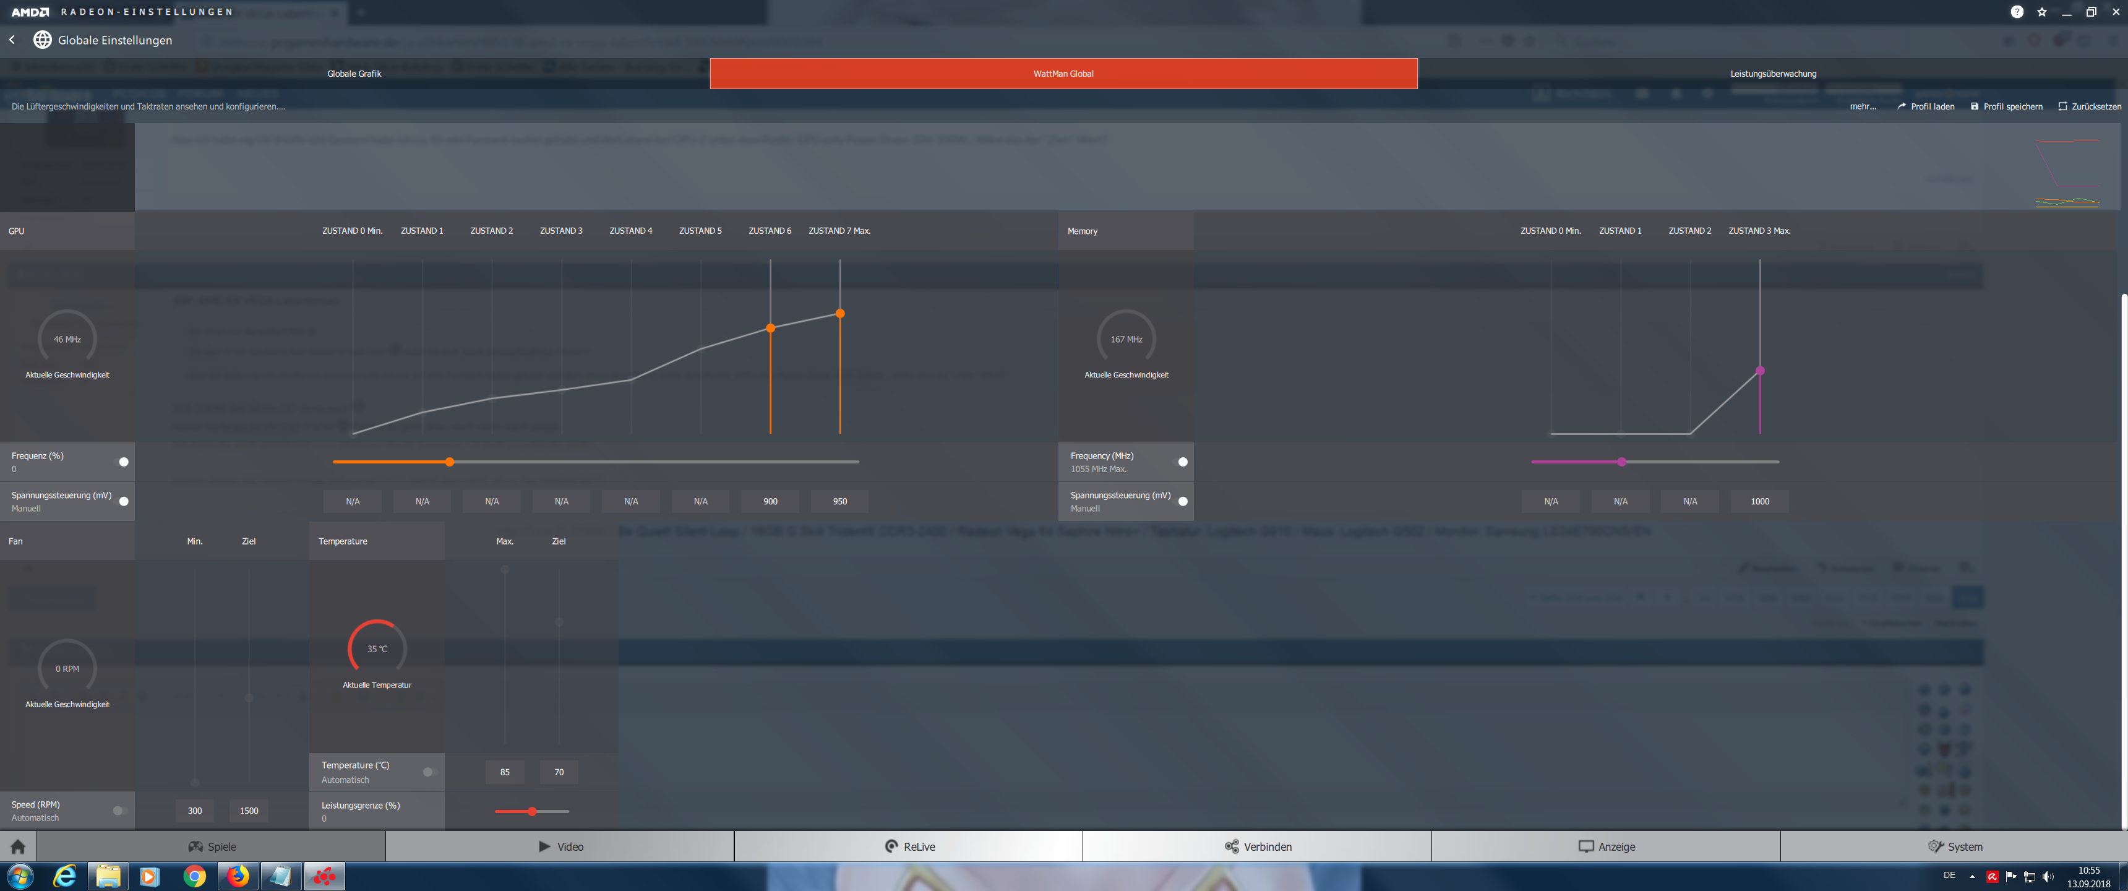2128x891 pixels.
Task: Click Zurücksetzen to reset settings
Action: [2089, 106]
